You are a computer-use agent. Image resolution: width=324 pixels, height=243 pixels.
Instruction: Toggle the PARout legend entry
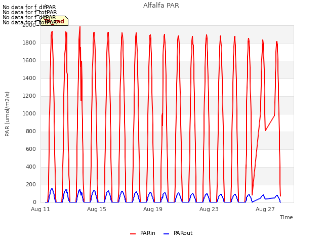[x=178, y=233]
